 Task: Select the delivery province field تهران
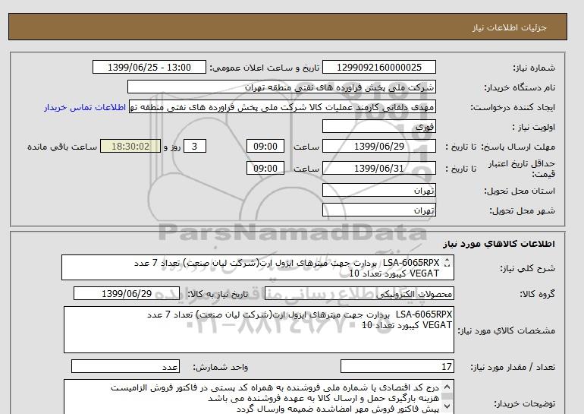click(378, 190)
